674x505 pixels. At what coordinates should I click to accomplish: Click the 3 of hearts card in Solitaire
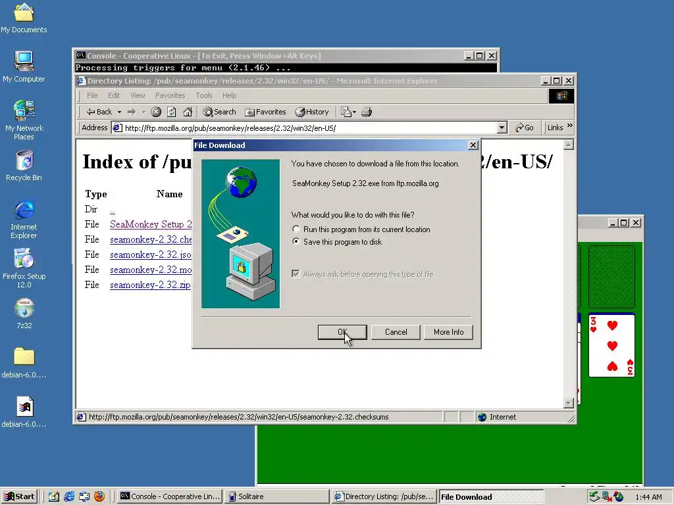point(611,345)
